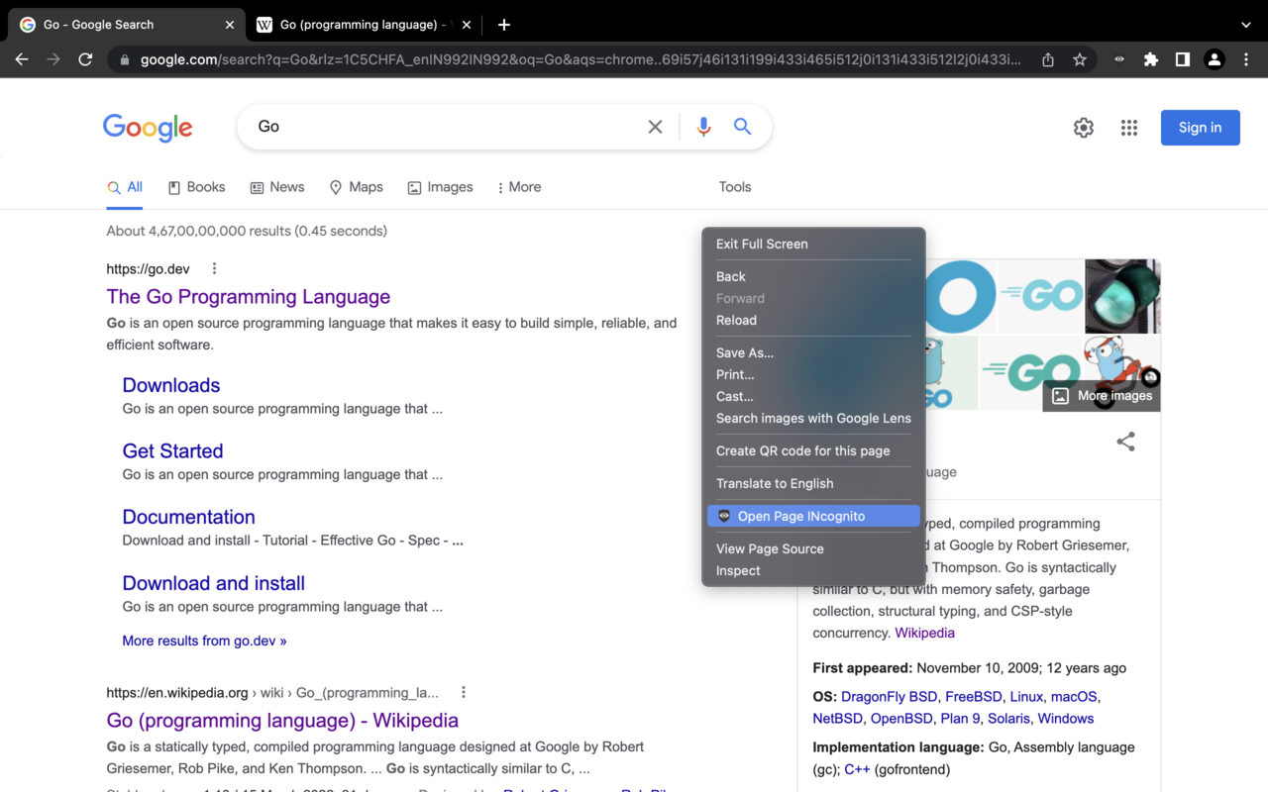Go back using browser back arrow
This screenshot has height=792, width=1268.
coord(22,59)
